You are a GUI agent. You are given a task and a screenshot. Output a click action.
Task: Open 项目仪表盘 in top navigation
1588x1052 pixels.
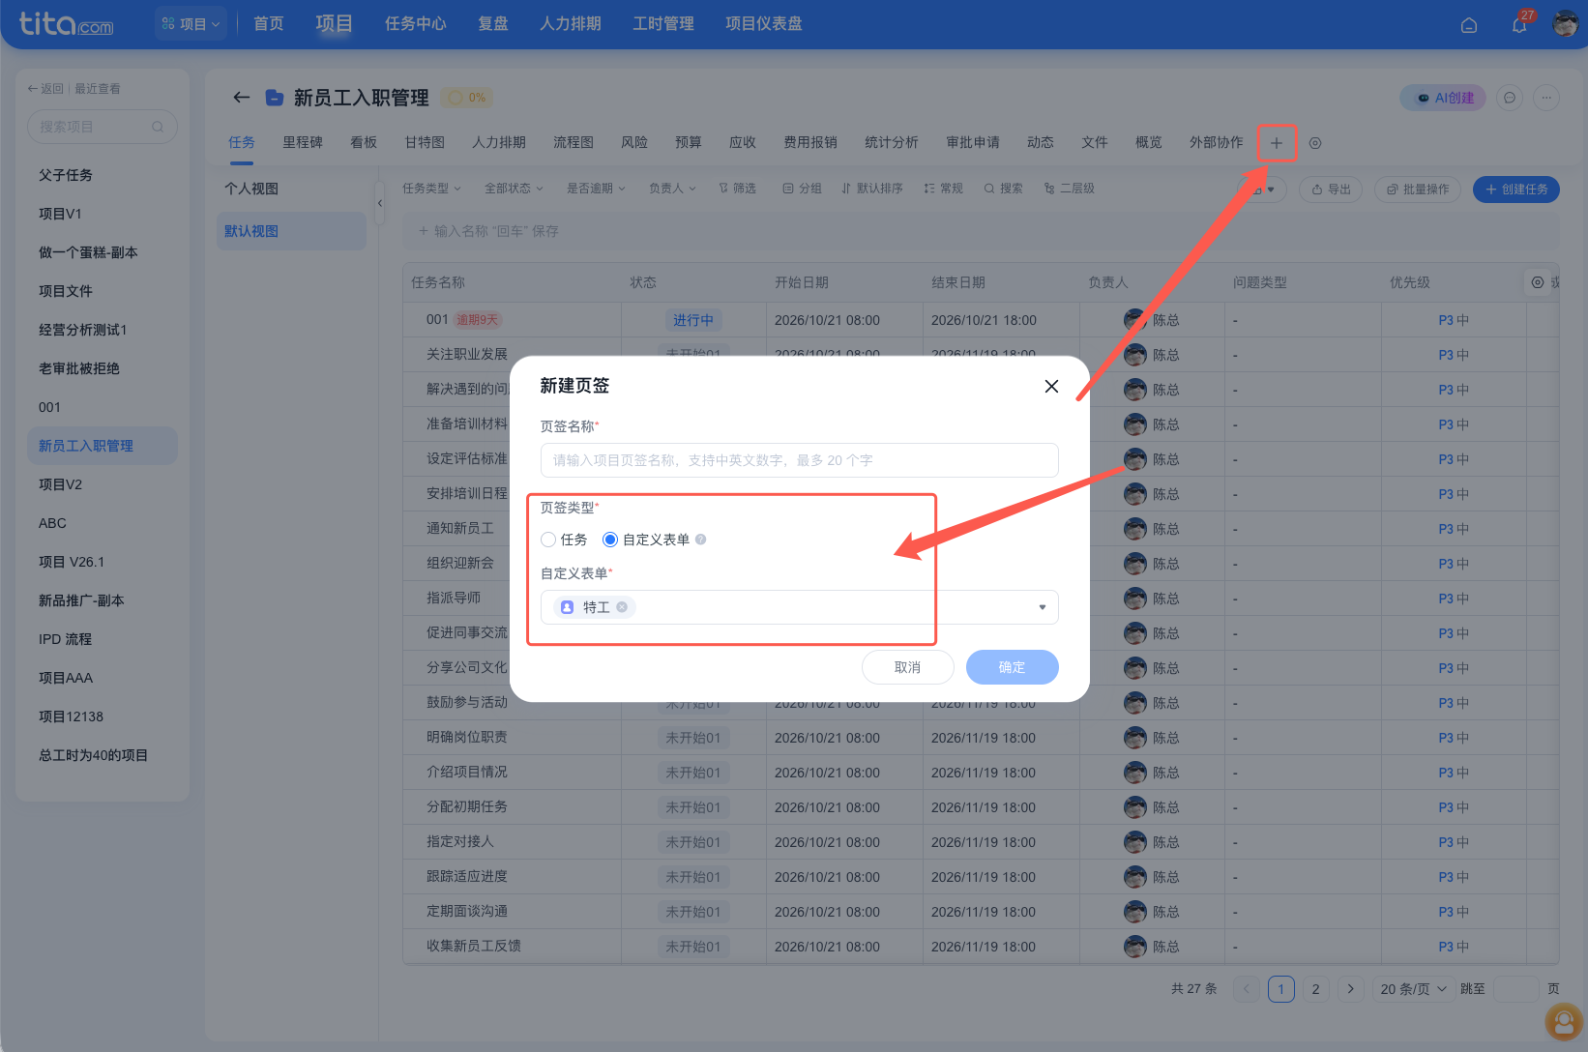764,24
